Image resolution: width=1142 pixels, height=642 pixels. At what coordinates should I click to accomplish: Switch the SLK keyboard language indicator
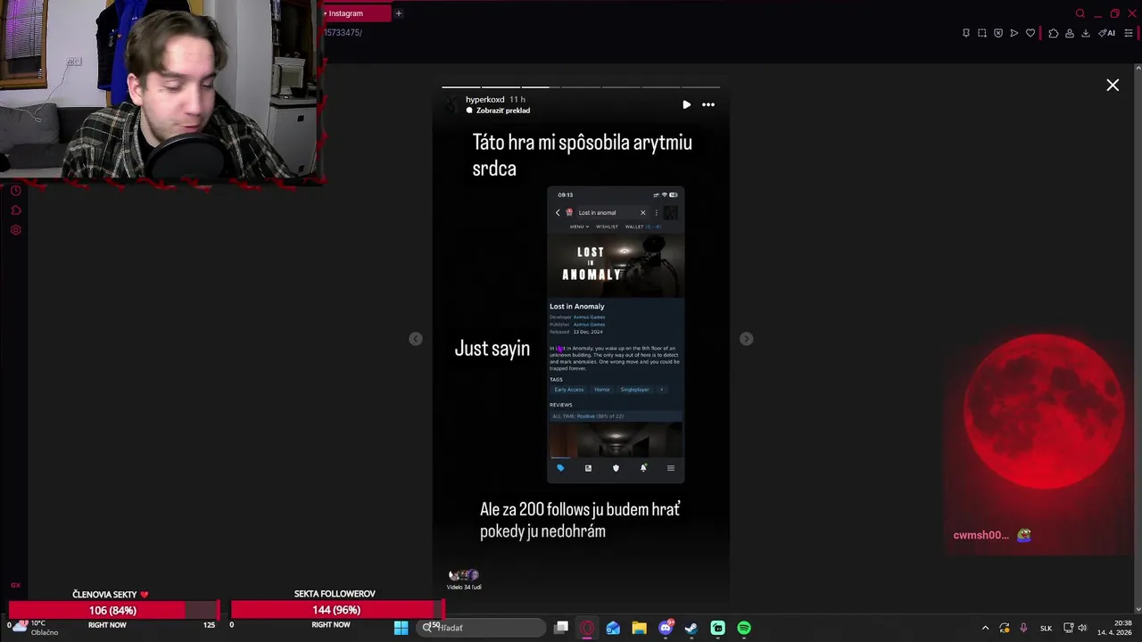[x=1046, y=628]
